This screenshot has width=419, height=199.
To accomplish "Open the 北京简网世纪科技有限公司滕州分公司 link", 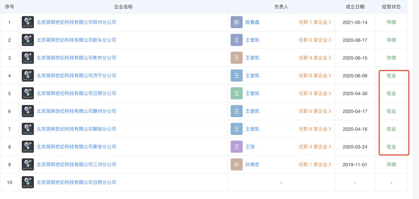I will tap(76, 111).
